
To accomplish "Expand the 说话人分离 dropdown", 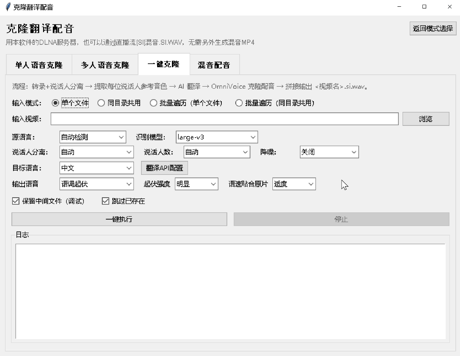I will tap(96, 152).
